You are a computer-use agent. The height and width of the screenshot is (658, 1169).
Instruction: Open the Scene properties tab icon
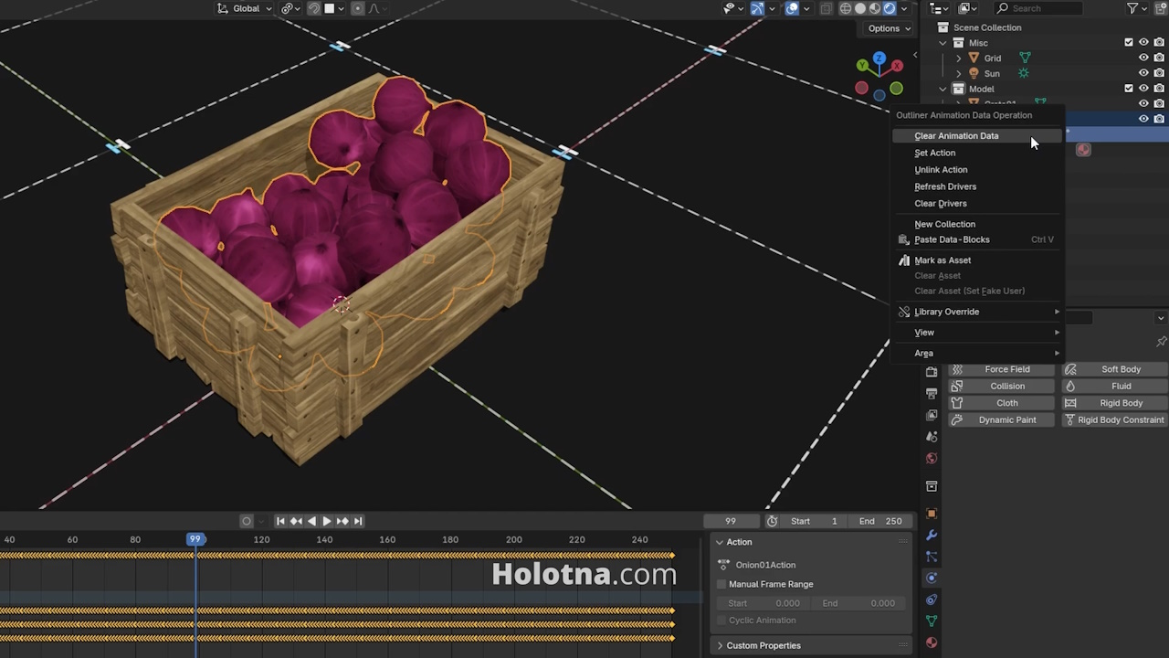pos(932,437)
